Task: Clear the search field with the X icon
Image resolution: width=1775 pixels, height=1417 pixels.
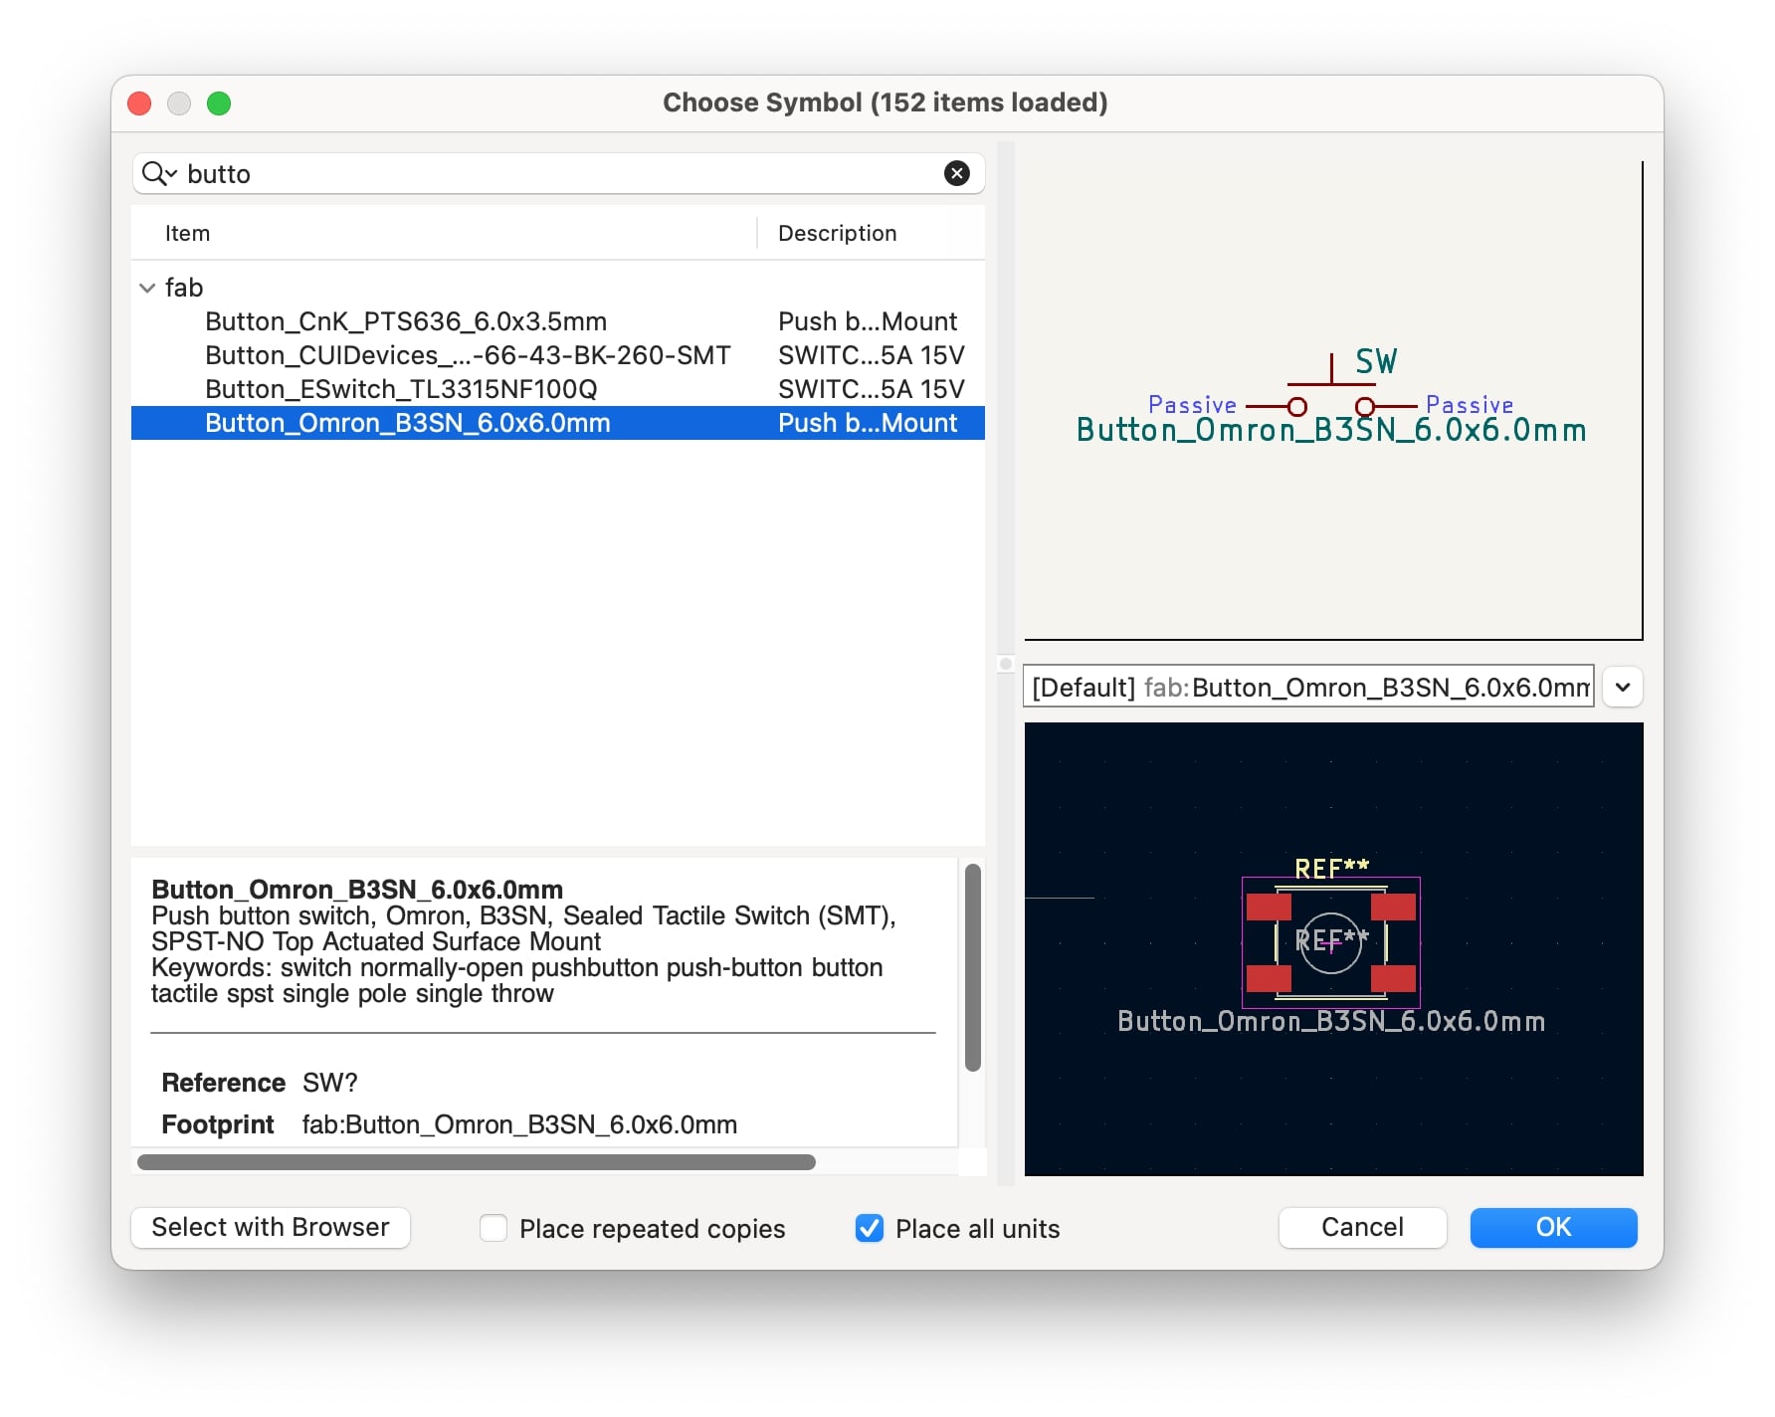Action: point(956,173)
